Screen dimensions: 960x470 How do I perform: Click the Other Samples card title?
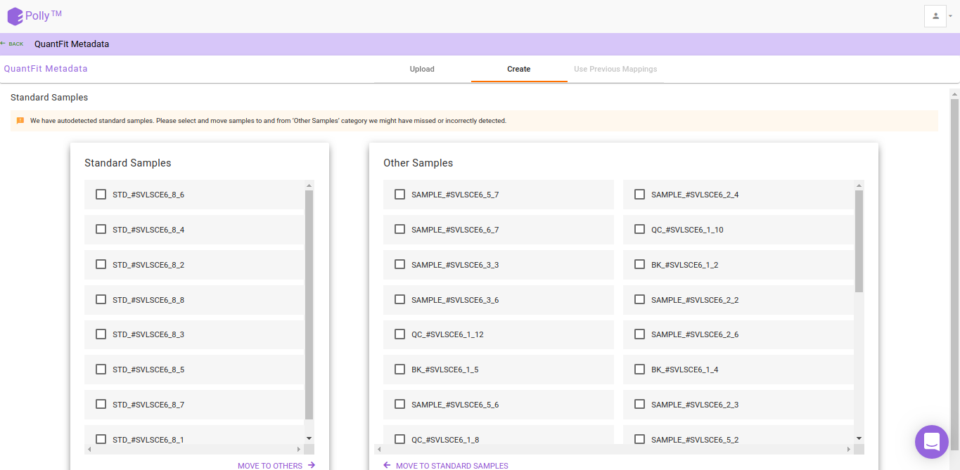(418, 163)
